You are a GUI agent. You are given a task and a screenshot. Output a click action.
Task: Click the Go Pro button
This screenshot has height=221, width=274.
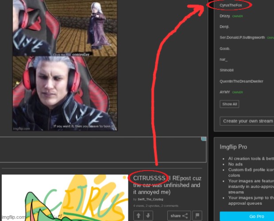click(247, 216)
